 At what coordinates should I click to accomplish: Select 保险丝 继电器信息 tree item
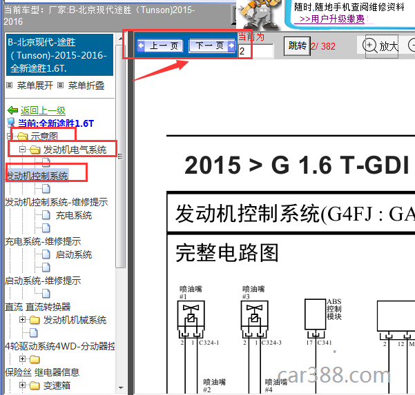(42, 372)
